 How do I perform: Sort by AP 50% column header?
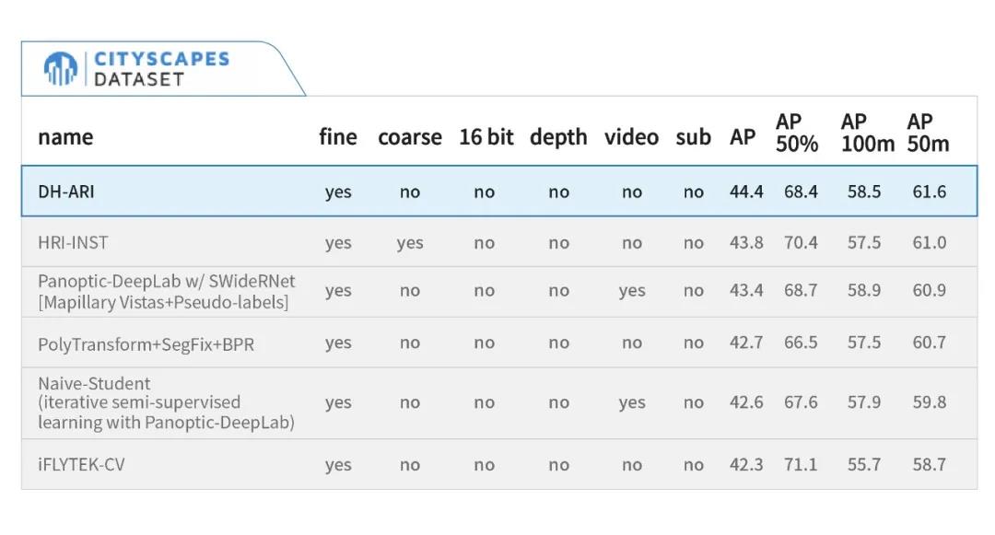pyautogui.click(x=797, y=133)
